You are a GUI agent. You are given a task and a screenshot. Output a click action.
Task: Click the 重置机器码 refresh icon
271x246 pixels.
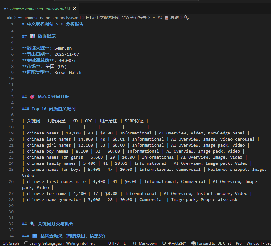164,243
